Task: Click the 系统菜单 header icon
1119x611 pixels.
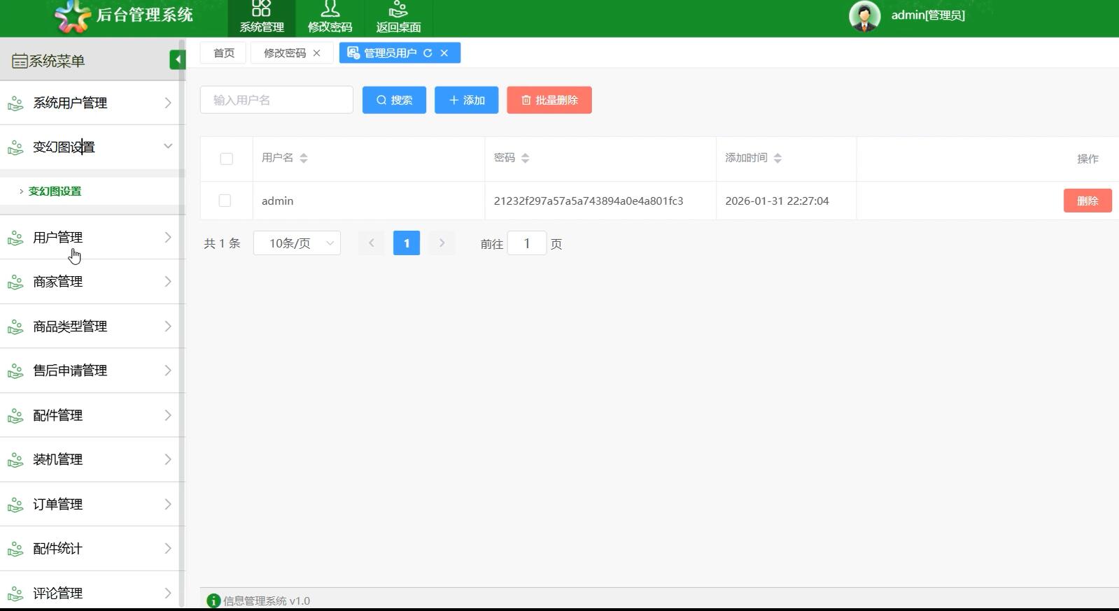Action: [x=20, y=62]
